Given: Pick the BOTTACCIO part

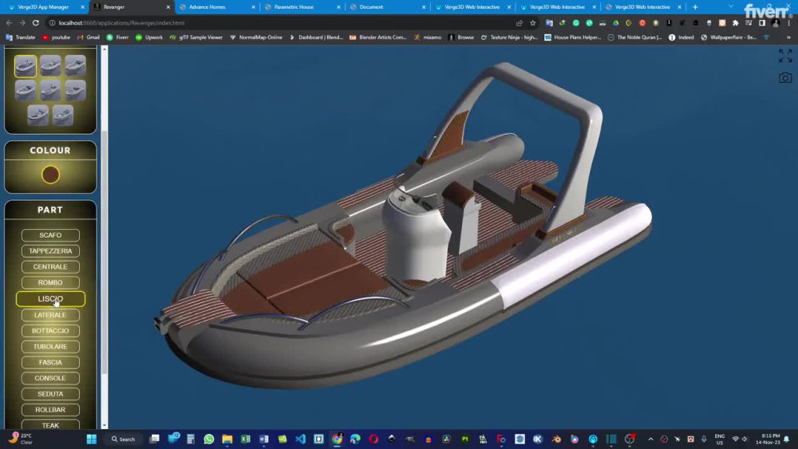Looking at the screenshot, I should click(50, 330).
